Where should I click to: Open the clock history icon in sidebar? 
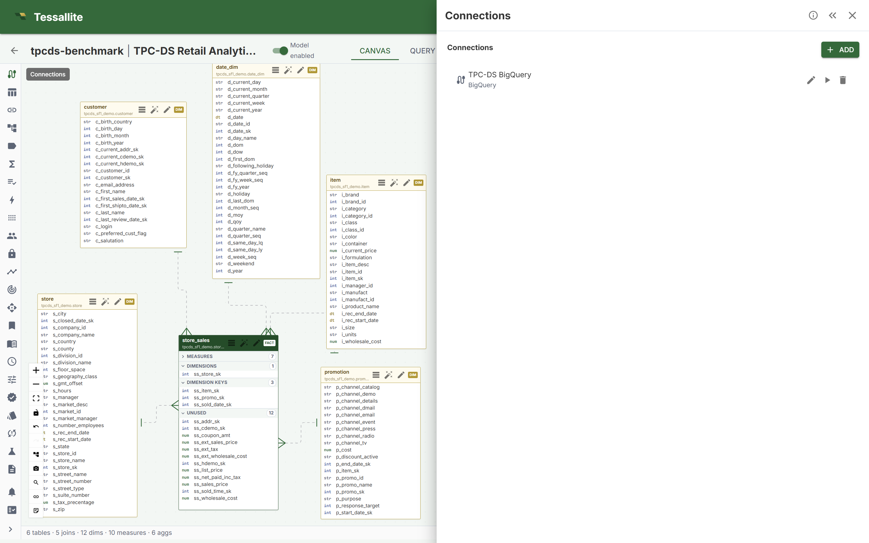12,361
